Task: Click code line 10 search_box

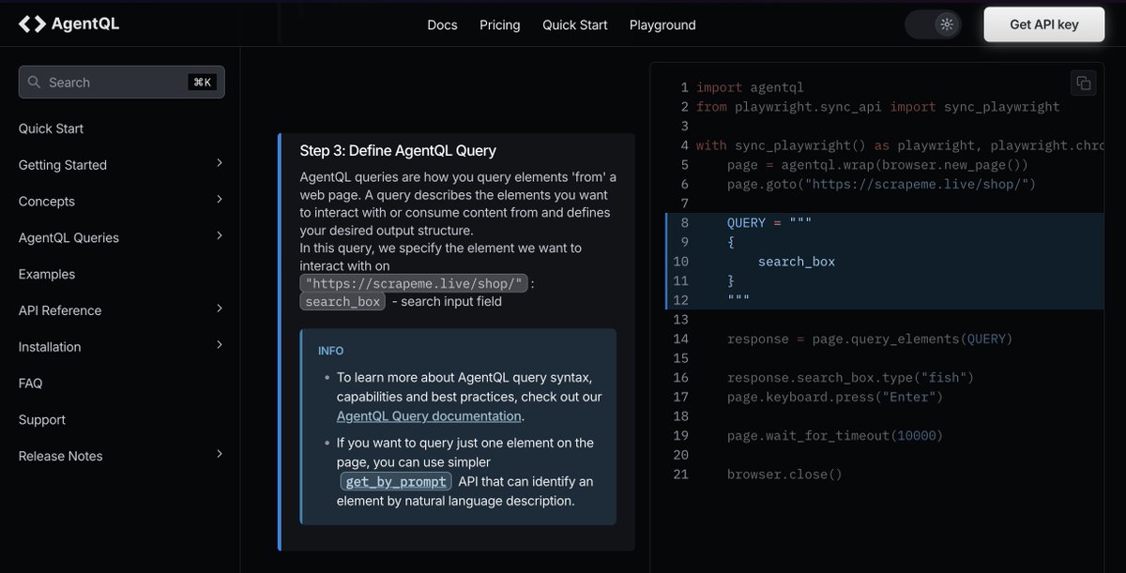Action: point(797,262)
